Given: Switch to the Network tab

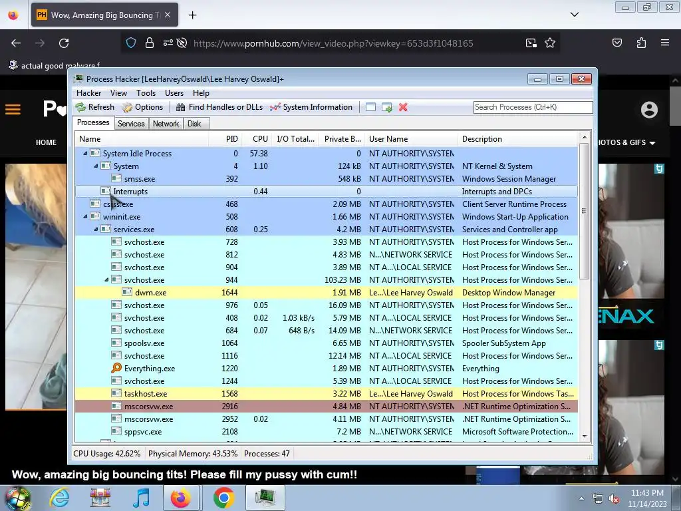Looking at the screenshot, I should click(x=166, y=124).
